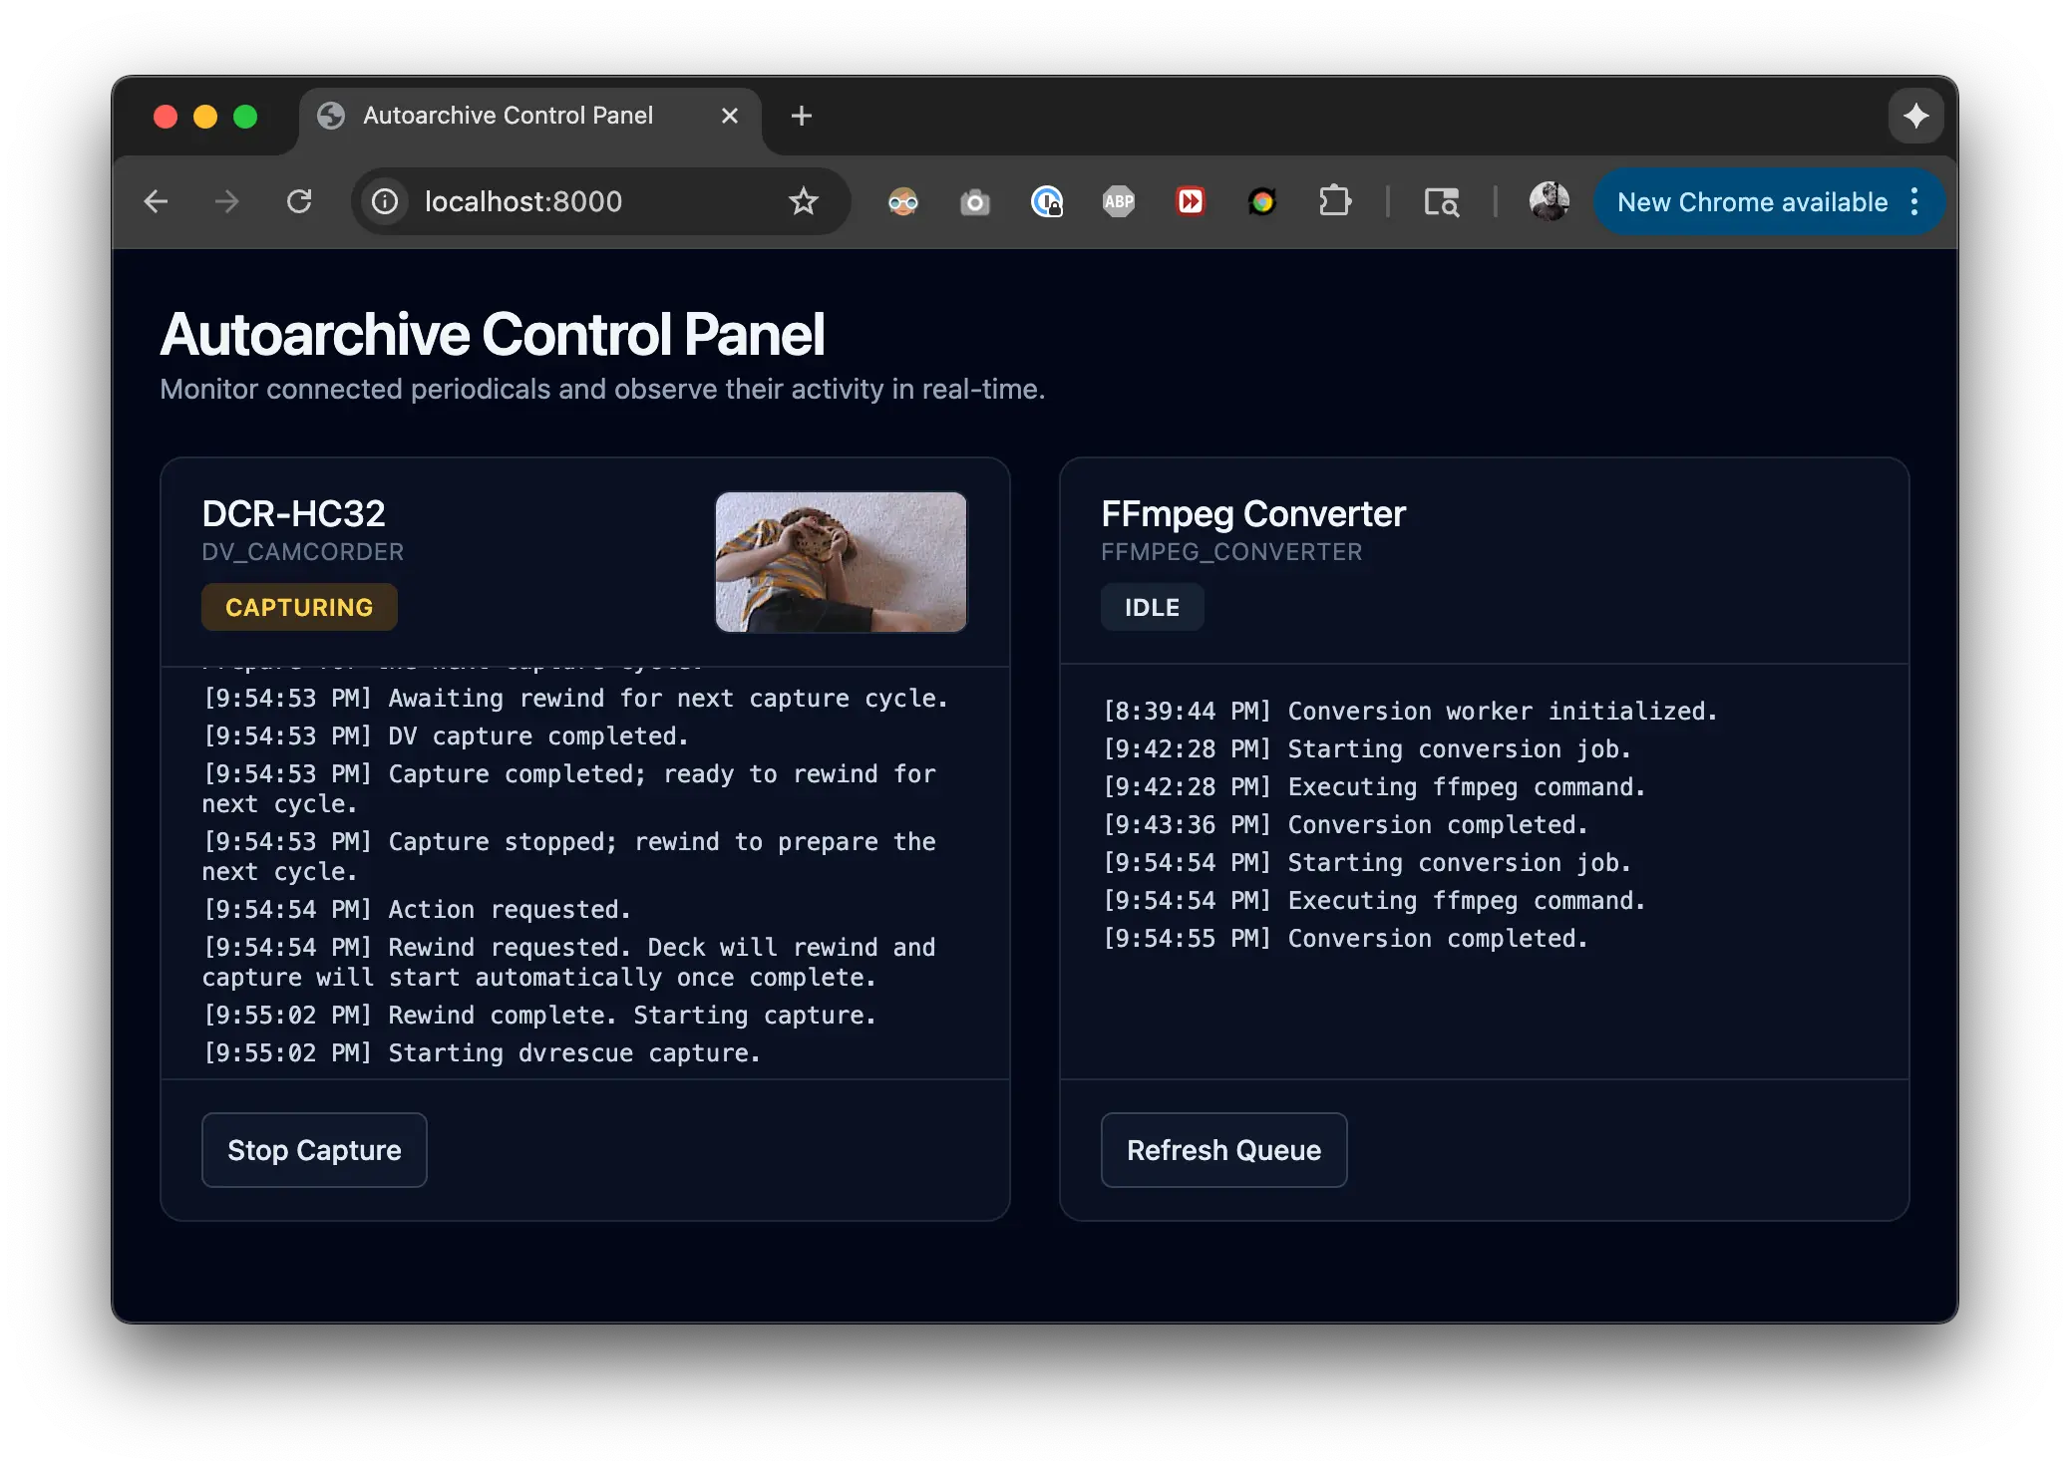The image size is (2070, 1471).
Task: Click the CAPTURING status badge
Action: point(299,606)
